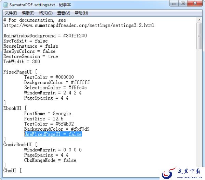Viewport: 205px width, 180px height.
Task: Click the RestoreSession = true line
Action: point(31,56)
